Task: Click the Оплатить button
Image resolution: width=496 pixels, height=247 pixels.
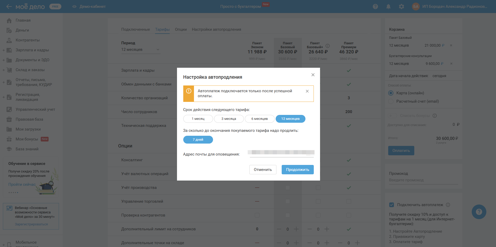Action: coord(401,151)
